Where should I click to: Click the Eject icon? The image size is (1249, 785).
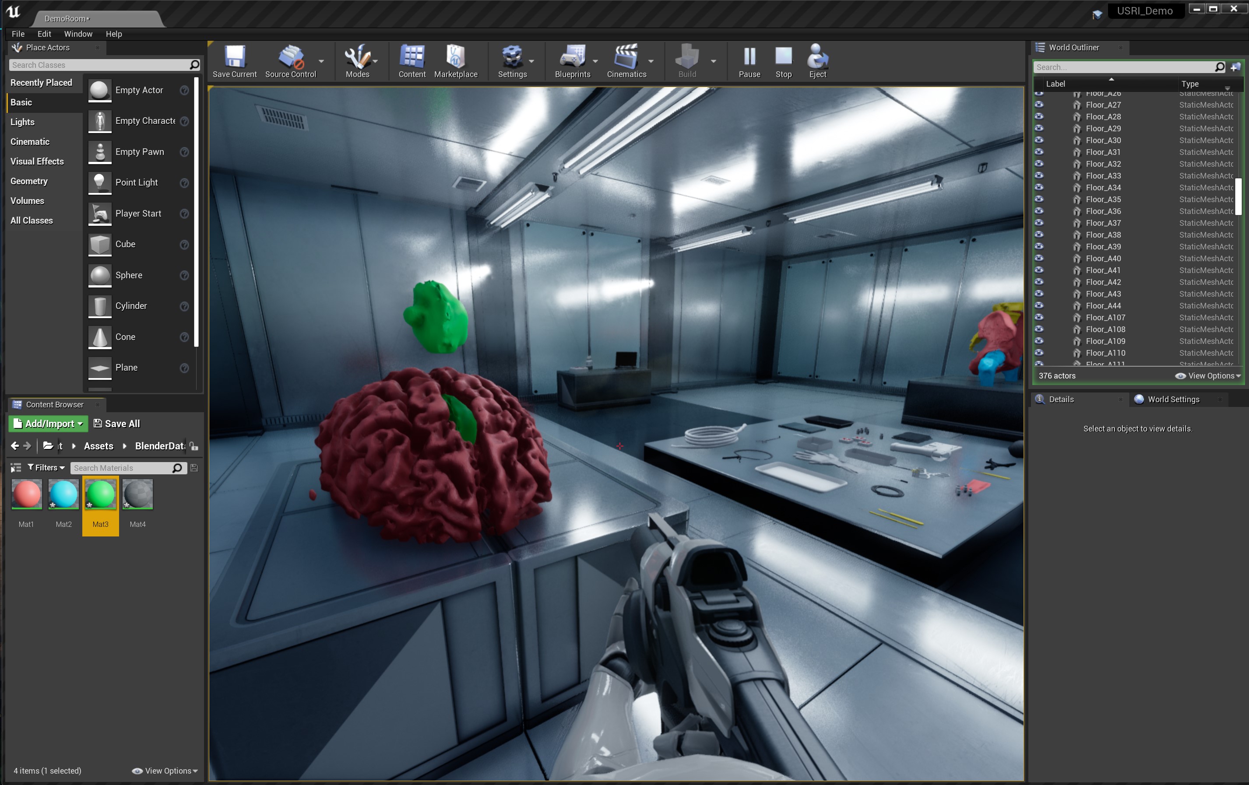pyautogui.click(x=817, y=57)
